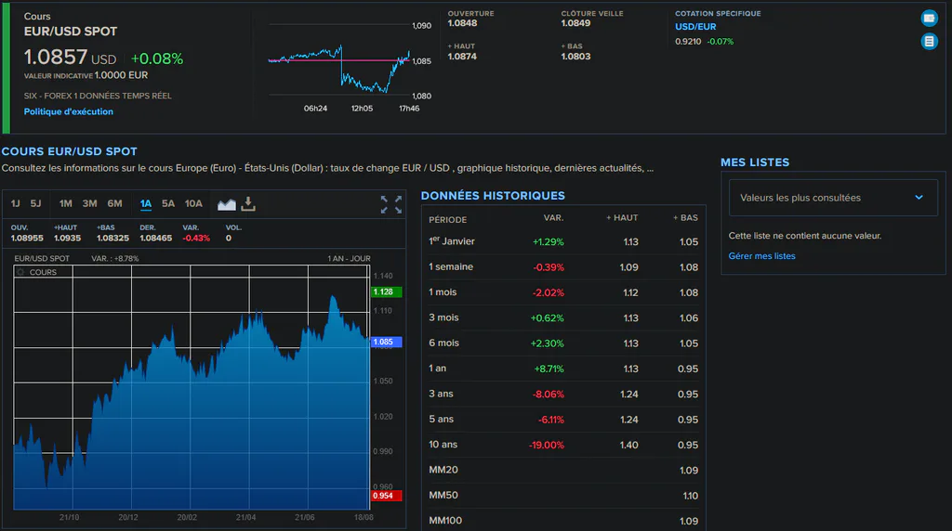Switch chart to 3M period
The height and width of the screenshot is (531, 952).
pos(90,203)
